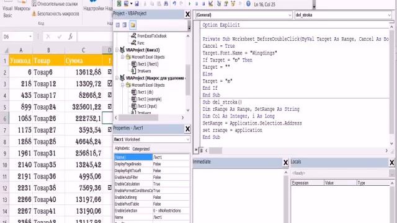Image resolution: width=397 pixels, height=223 pixels.
Task: Click the Save icon in VBA toolbar
Action: click(x=136, y=4)
